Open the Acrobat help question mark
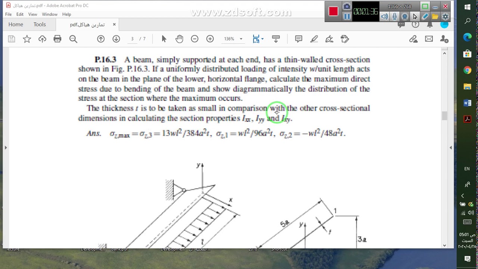This screenshot has width=478, height=269. (x=415, y=25)
